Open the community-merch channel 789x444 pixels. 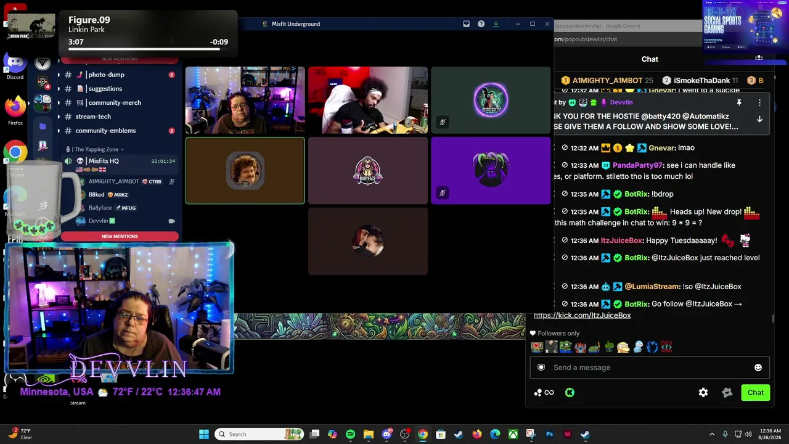click(119, 103)
